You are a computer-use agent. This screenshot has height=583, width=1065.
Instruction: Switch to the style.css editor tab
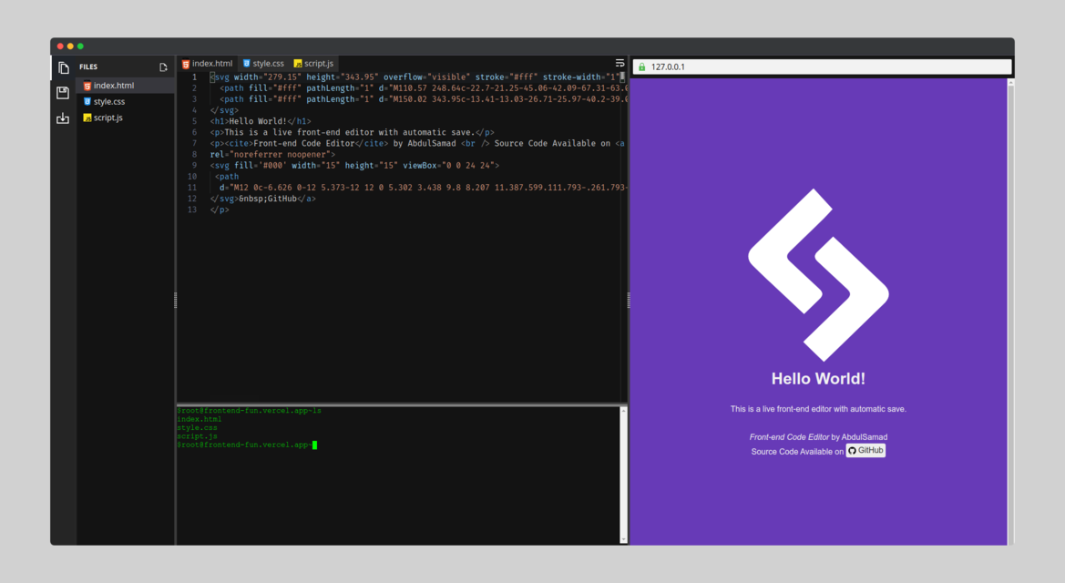click(x=263, y=63)
